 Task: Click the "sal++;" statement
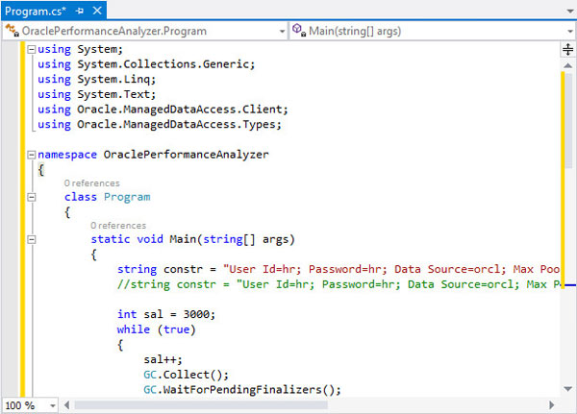point(163,359)
